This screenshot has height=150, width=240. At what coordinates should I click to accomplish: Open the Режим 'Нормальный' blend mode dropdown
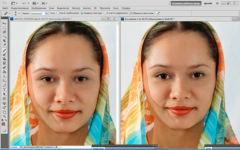[x=39, y=13]
